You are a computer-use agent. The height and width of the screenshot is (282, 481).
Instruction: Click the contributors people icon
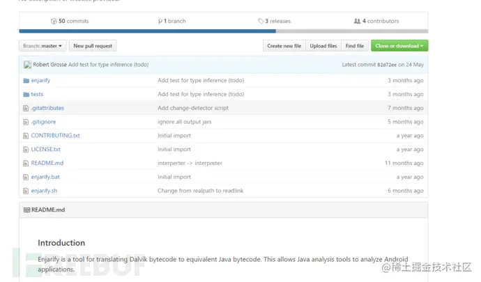coord(358,21)
